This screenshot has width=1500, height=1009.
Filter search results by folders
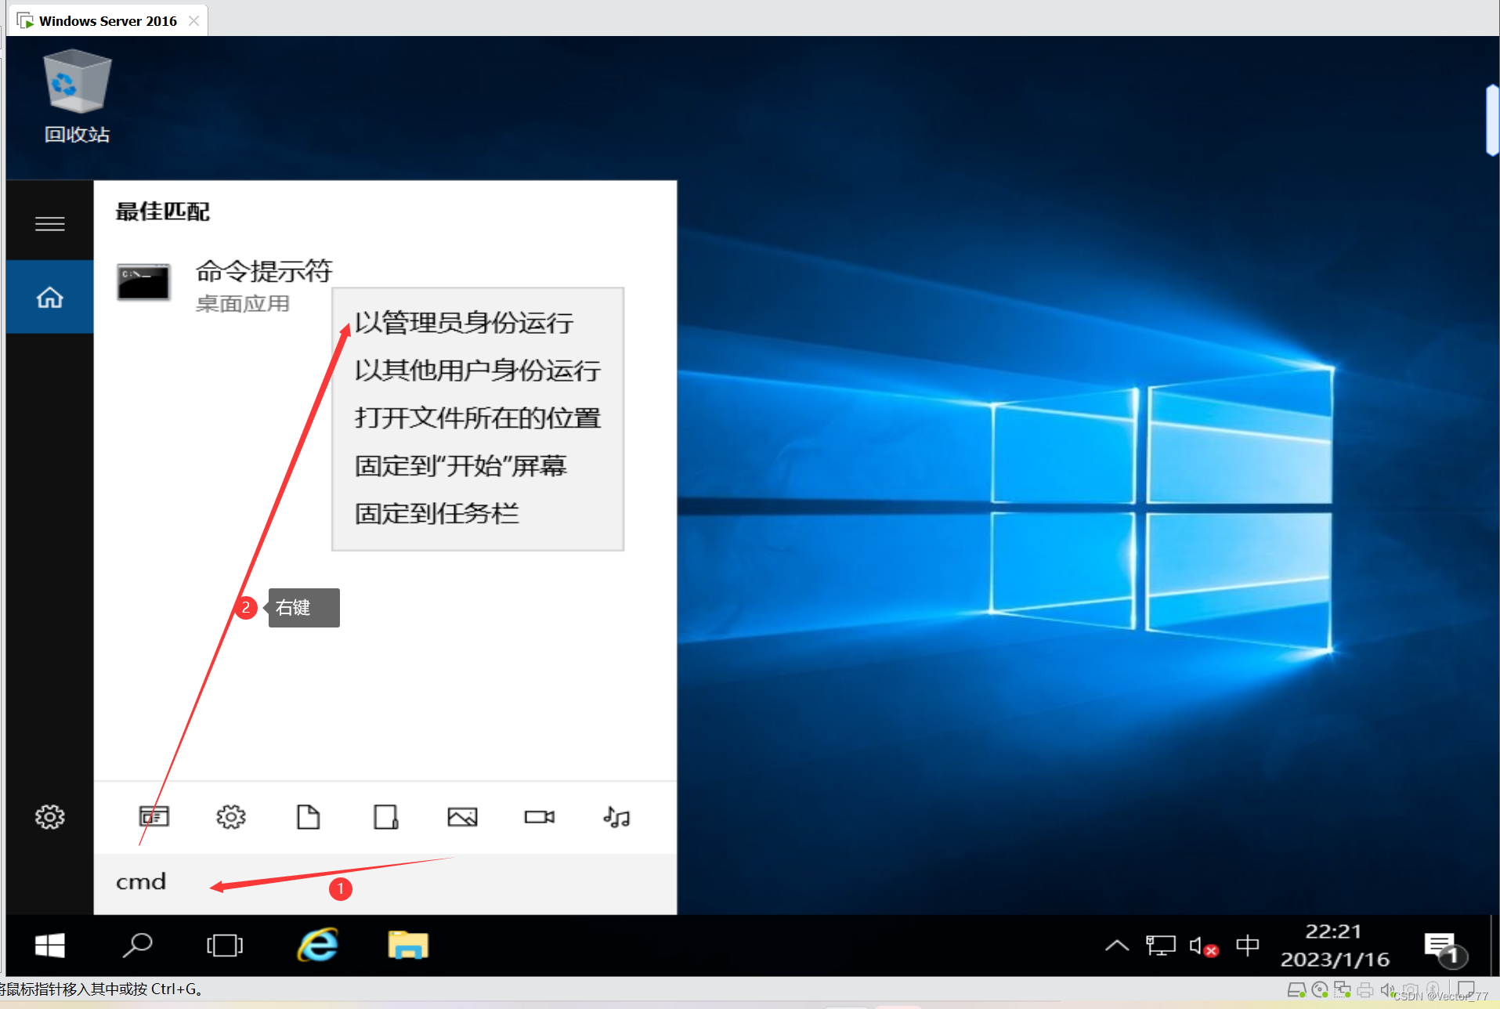pyautogui.click(x=385, y=817)
